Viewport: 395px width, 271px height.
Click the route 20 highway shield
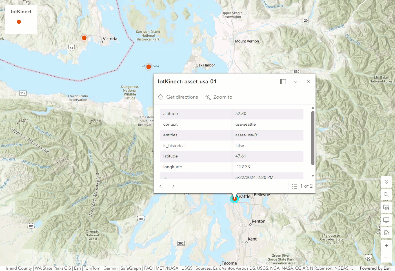306,21
